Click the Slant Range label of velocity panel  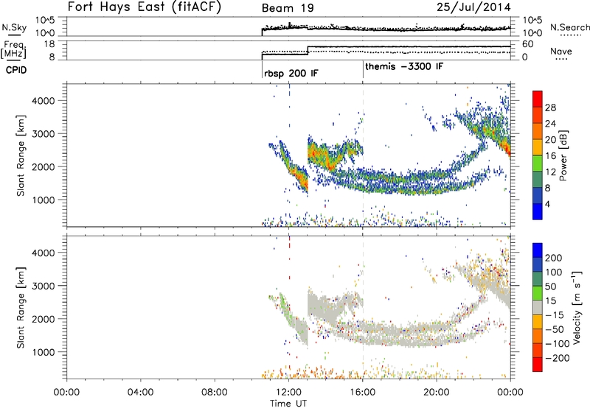coord(21,308)
